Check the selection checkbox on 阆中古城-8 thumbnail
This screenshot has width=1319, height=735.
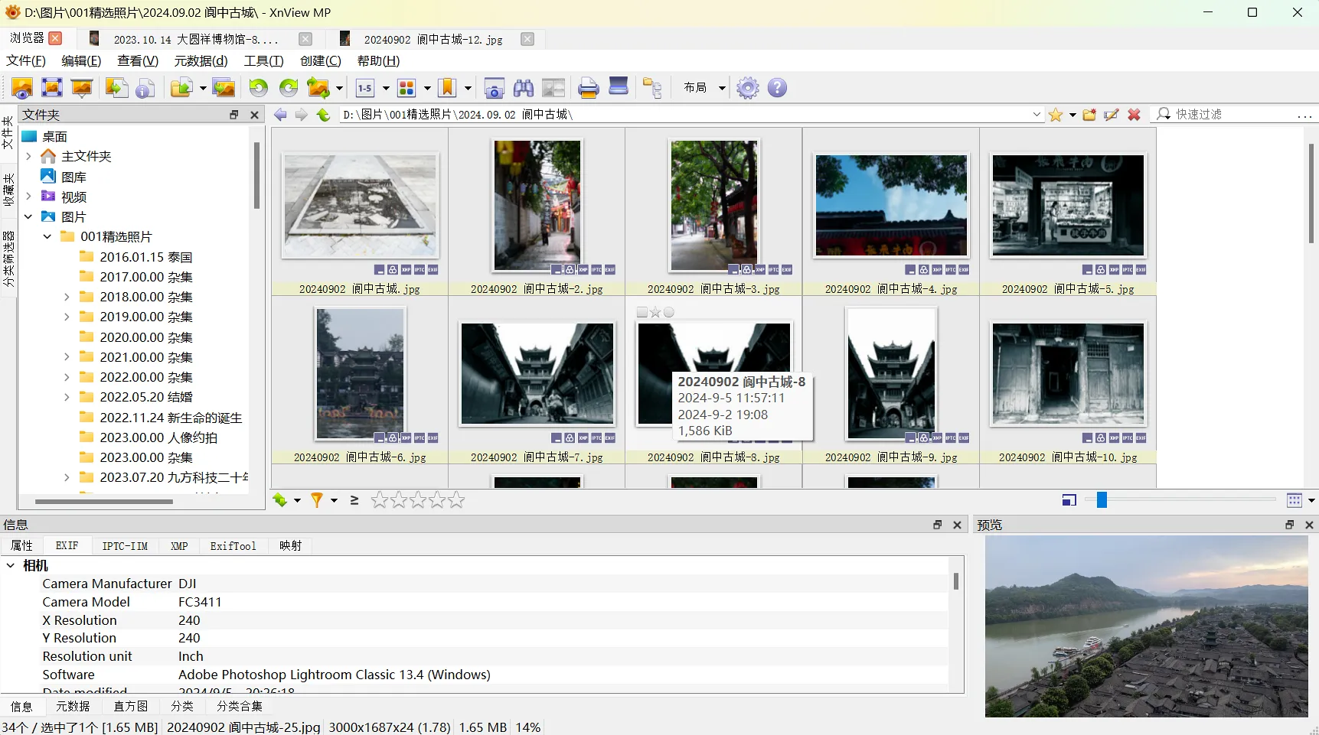click(x=642, y=312)
